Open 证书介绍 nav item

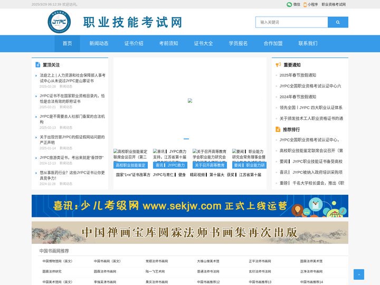tap(134, 43)
